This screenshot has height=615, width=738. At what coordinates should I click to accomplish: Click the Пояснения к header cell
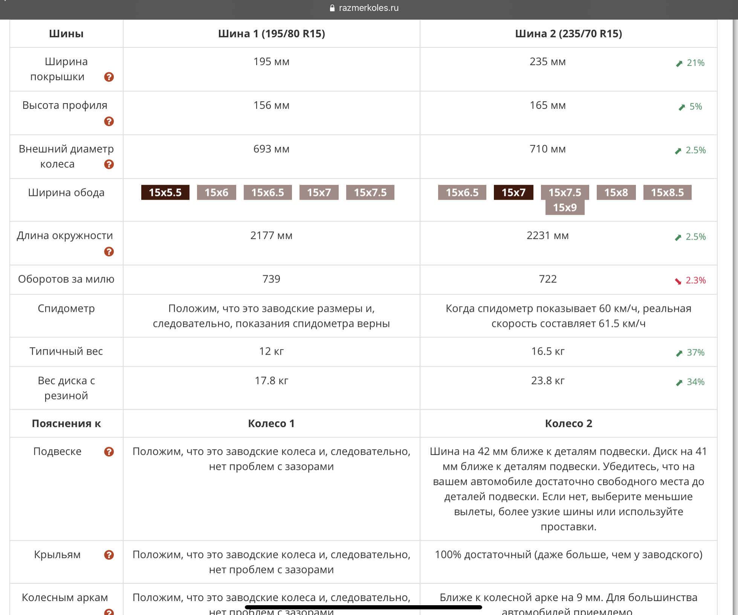66,424
